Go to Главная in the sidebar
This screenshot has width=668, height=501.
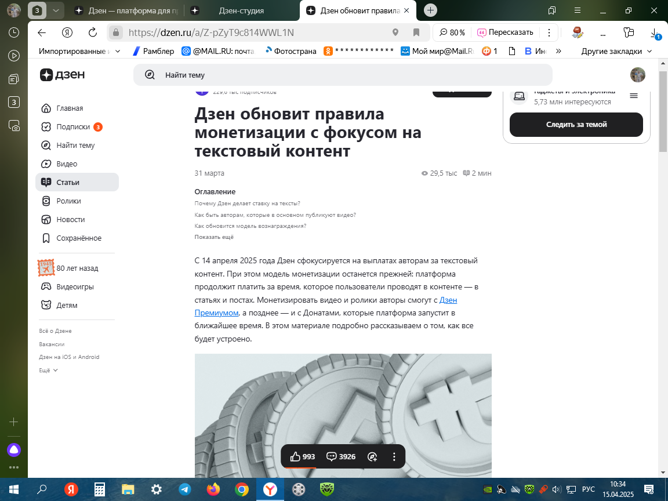click(x=77, y=108)
